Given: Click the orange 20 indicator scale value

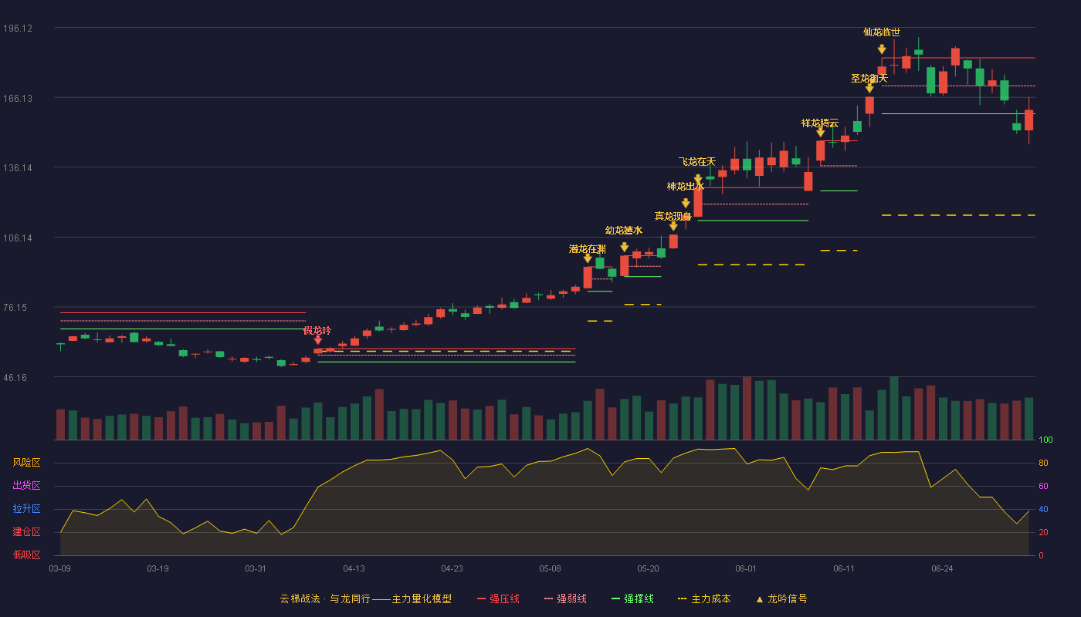Looking at the screenshot, I should (x=1043, y=532).
